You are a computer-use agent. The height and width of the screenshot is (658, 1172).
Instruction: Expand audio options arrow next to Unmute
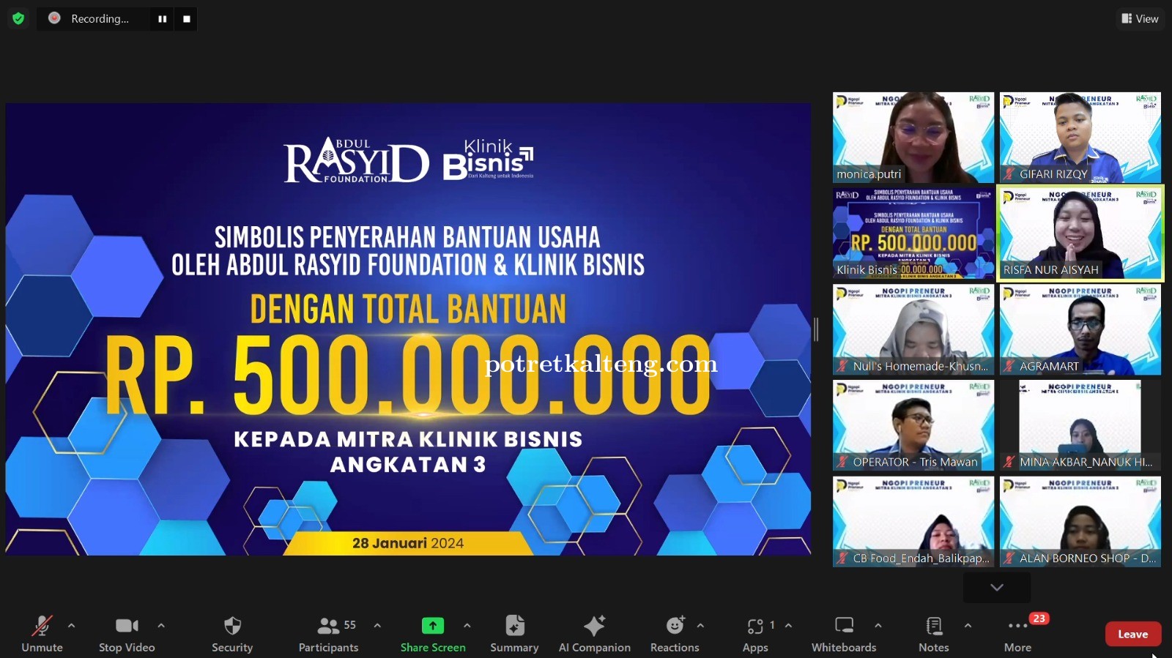click(71, 626)
